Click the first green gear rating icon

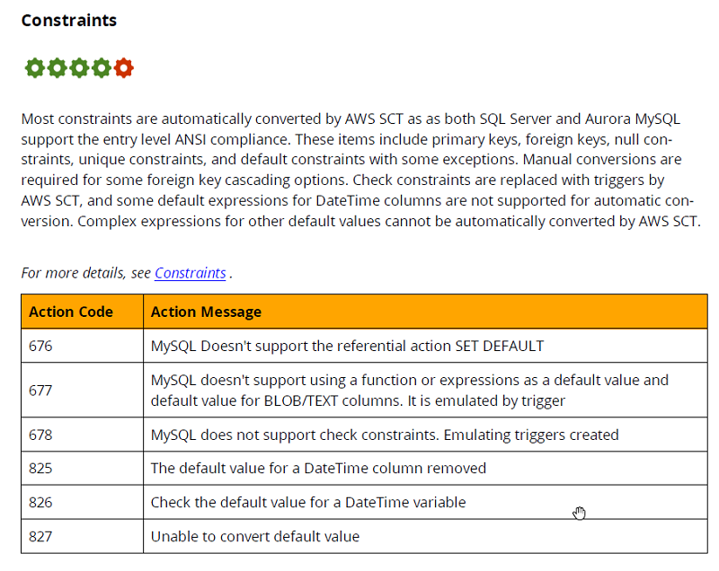click(x=35, y=67)
